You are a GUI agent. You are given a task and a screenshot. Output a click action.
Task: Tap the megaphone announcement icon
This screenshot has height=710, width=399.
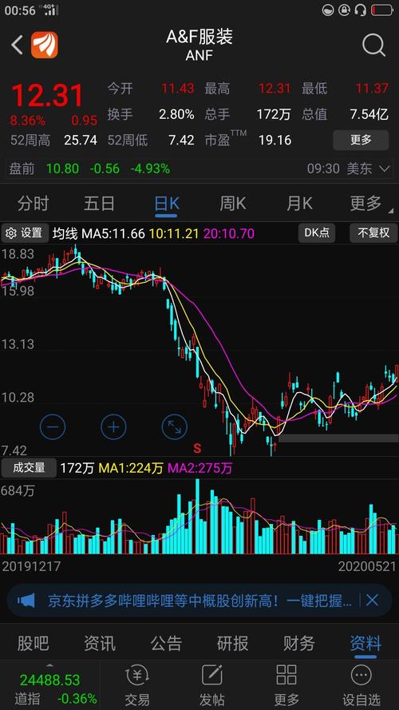(x=26, y=601)
